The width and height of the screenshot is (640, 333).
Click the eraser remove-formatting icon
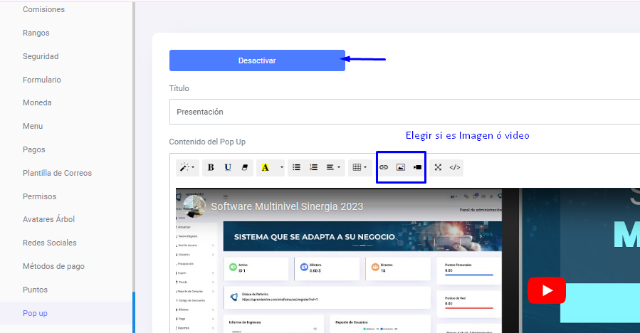tap(245, 168)
